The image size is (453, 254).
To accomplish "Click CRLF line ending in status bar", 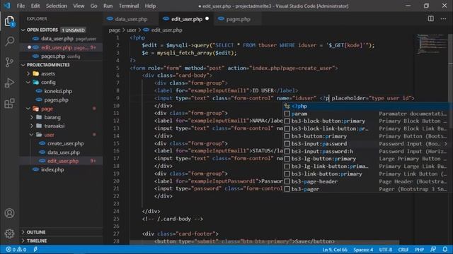I will (x=403, y=249).
